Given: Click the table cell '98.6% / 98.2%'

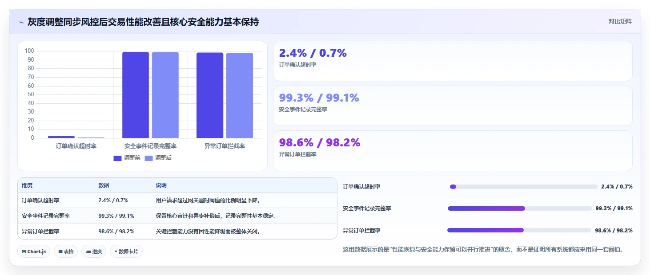Looking at the screenshot, I should click(116, 232).
